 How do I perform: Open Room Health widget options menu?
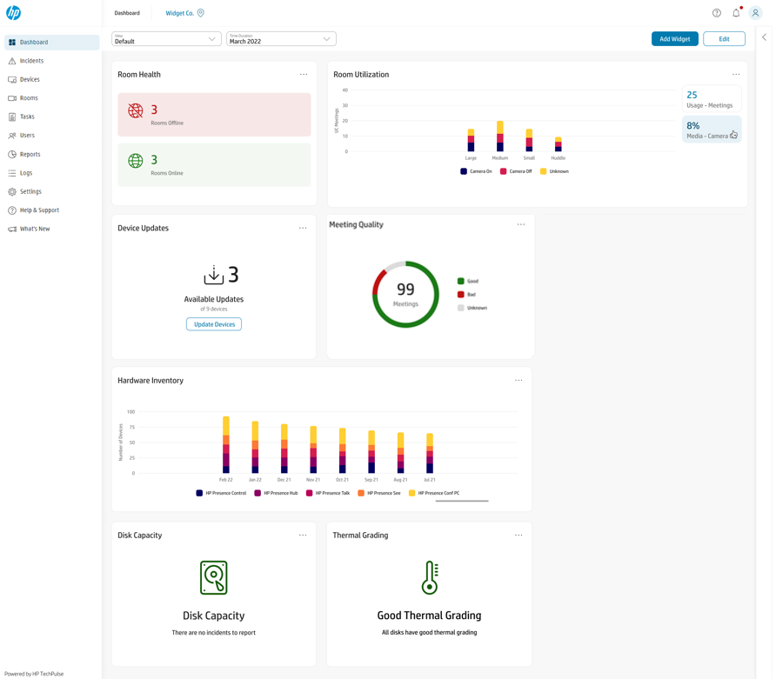304,75
